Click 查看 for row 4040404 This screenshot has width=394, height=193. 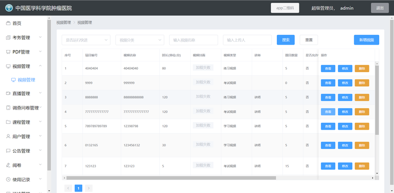pyautogui.click(x=328, y=68)
